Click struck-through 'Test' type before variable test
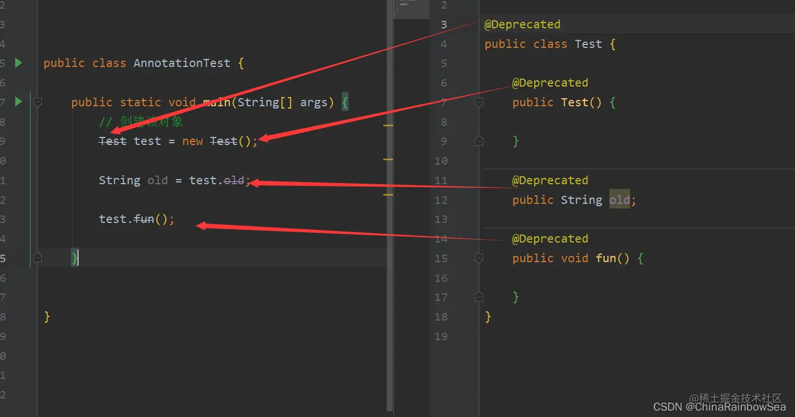The height and width of the screenshot is (417, 795). (x=113, y=141)
